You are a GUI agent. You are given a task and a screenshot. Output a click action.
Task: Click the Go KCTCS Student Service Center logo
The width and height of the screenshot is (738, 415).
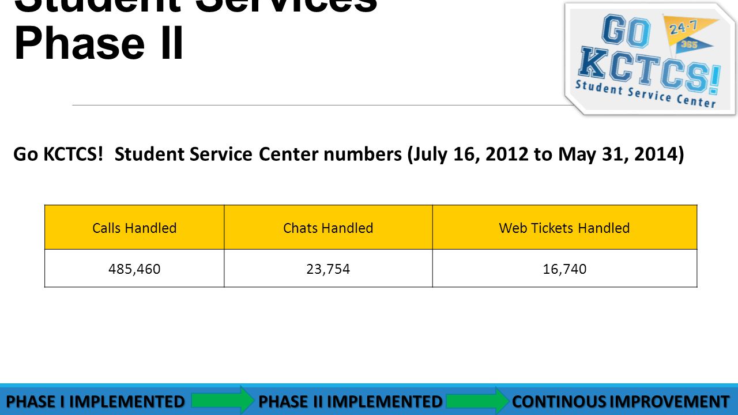tap(650, 59)
